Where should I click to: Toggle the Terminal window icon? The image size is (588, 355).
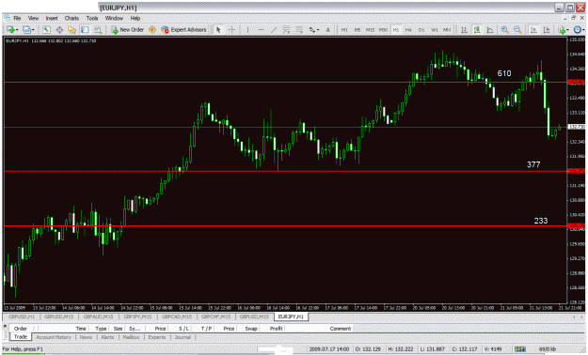coord(85,30)
